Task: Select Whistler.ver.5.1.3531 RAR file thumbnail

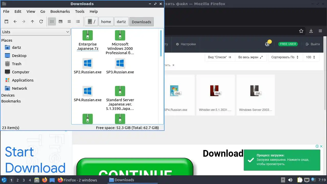Action: coord(215,95)
